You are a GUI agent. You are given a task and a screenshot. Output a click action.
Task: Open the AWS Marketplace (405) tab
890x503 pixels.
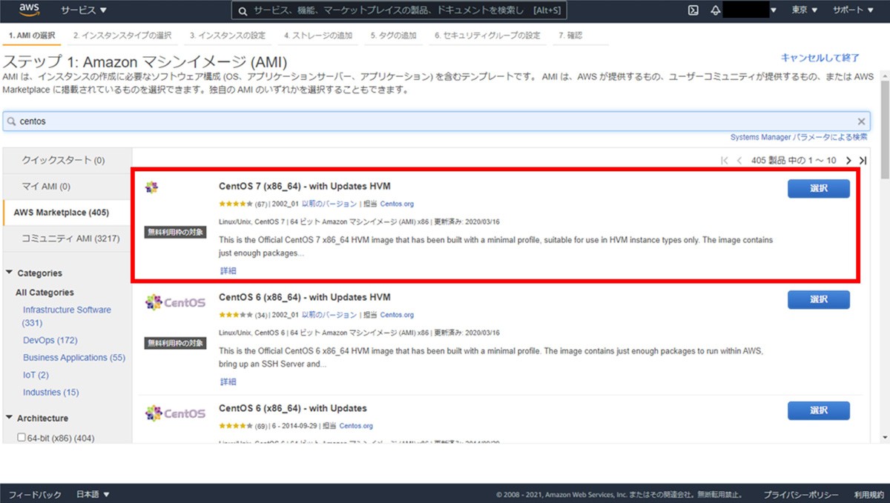tap(67, 213)
